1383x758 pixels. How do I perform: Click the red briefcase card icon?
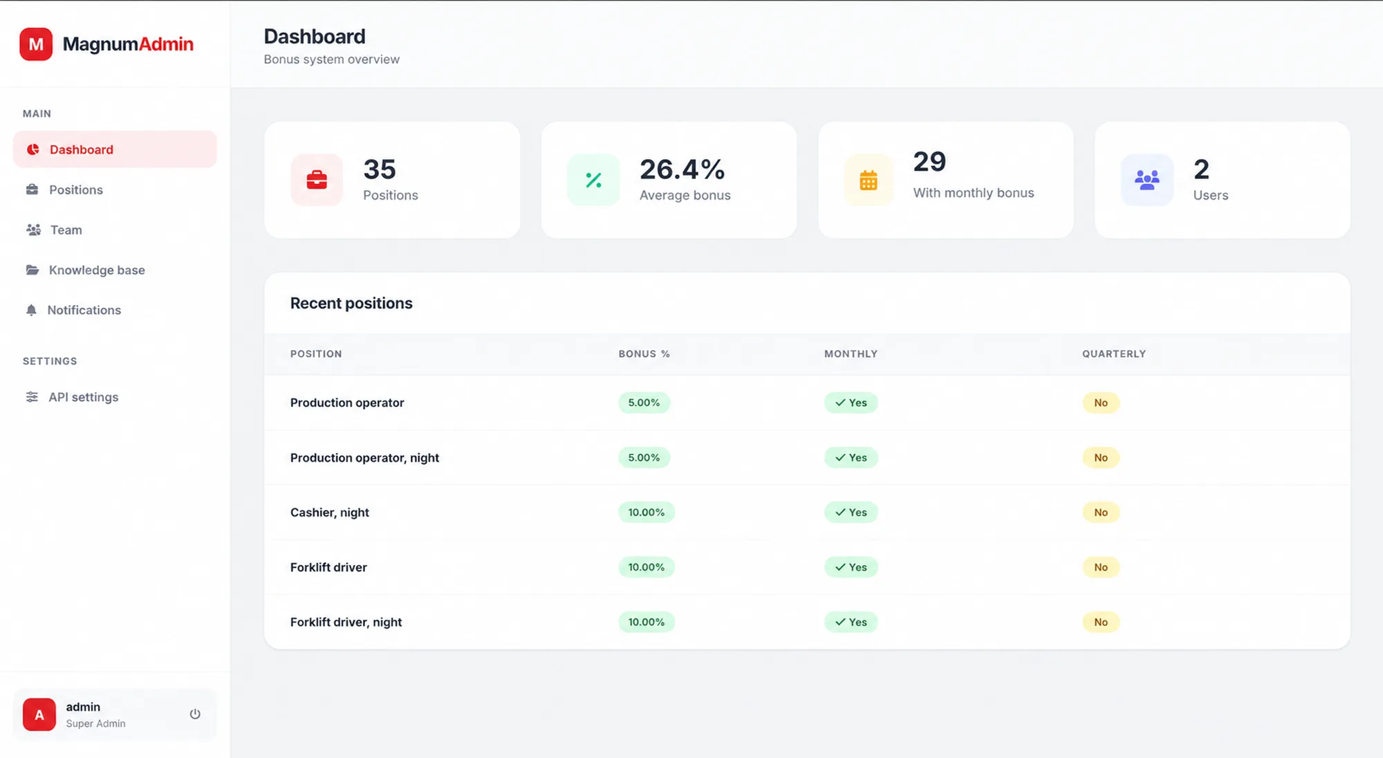point(317,180)
